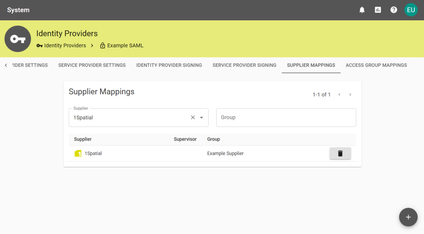Open the Identity Provider Signing tab
The height and width of the screenshot is (234, 424).
pyautogui.click(x=169, y=65)
